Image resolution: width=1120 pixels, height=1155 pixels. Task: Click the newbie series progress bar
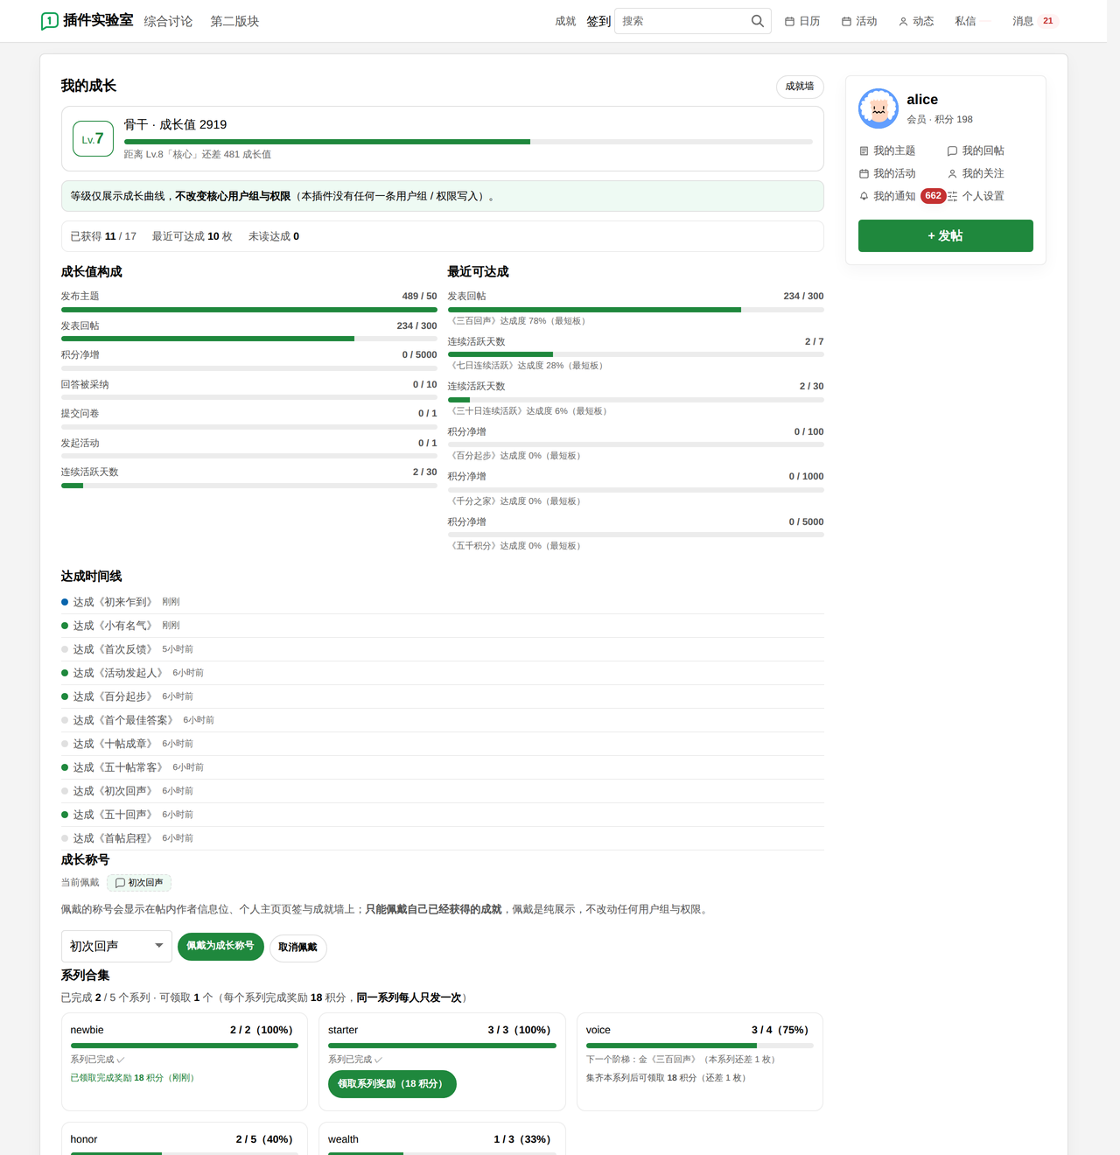coord(185,1046)
